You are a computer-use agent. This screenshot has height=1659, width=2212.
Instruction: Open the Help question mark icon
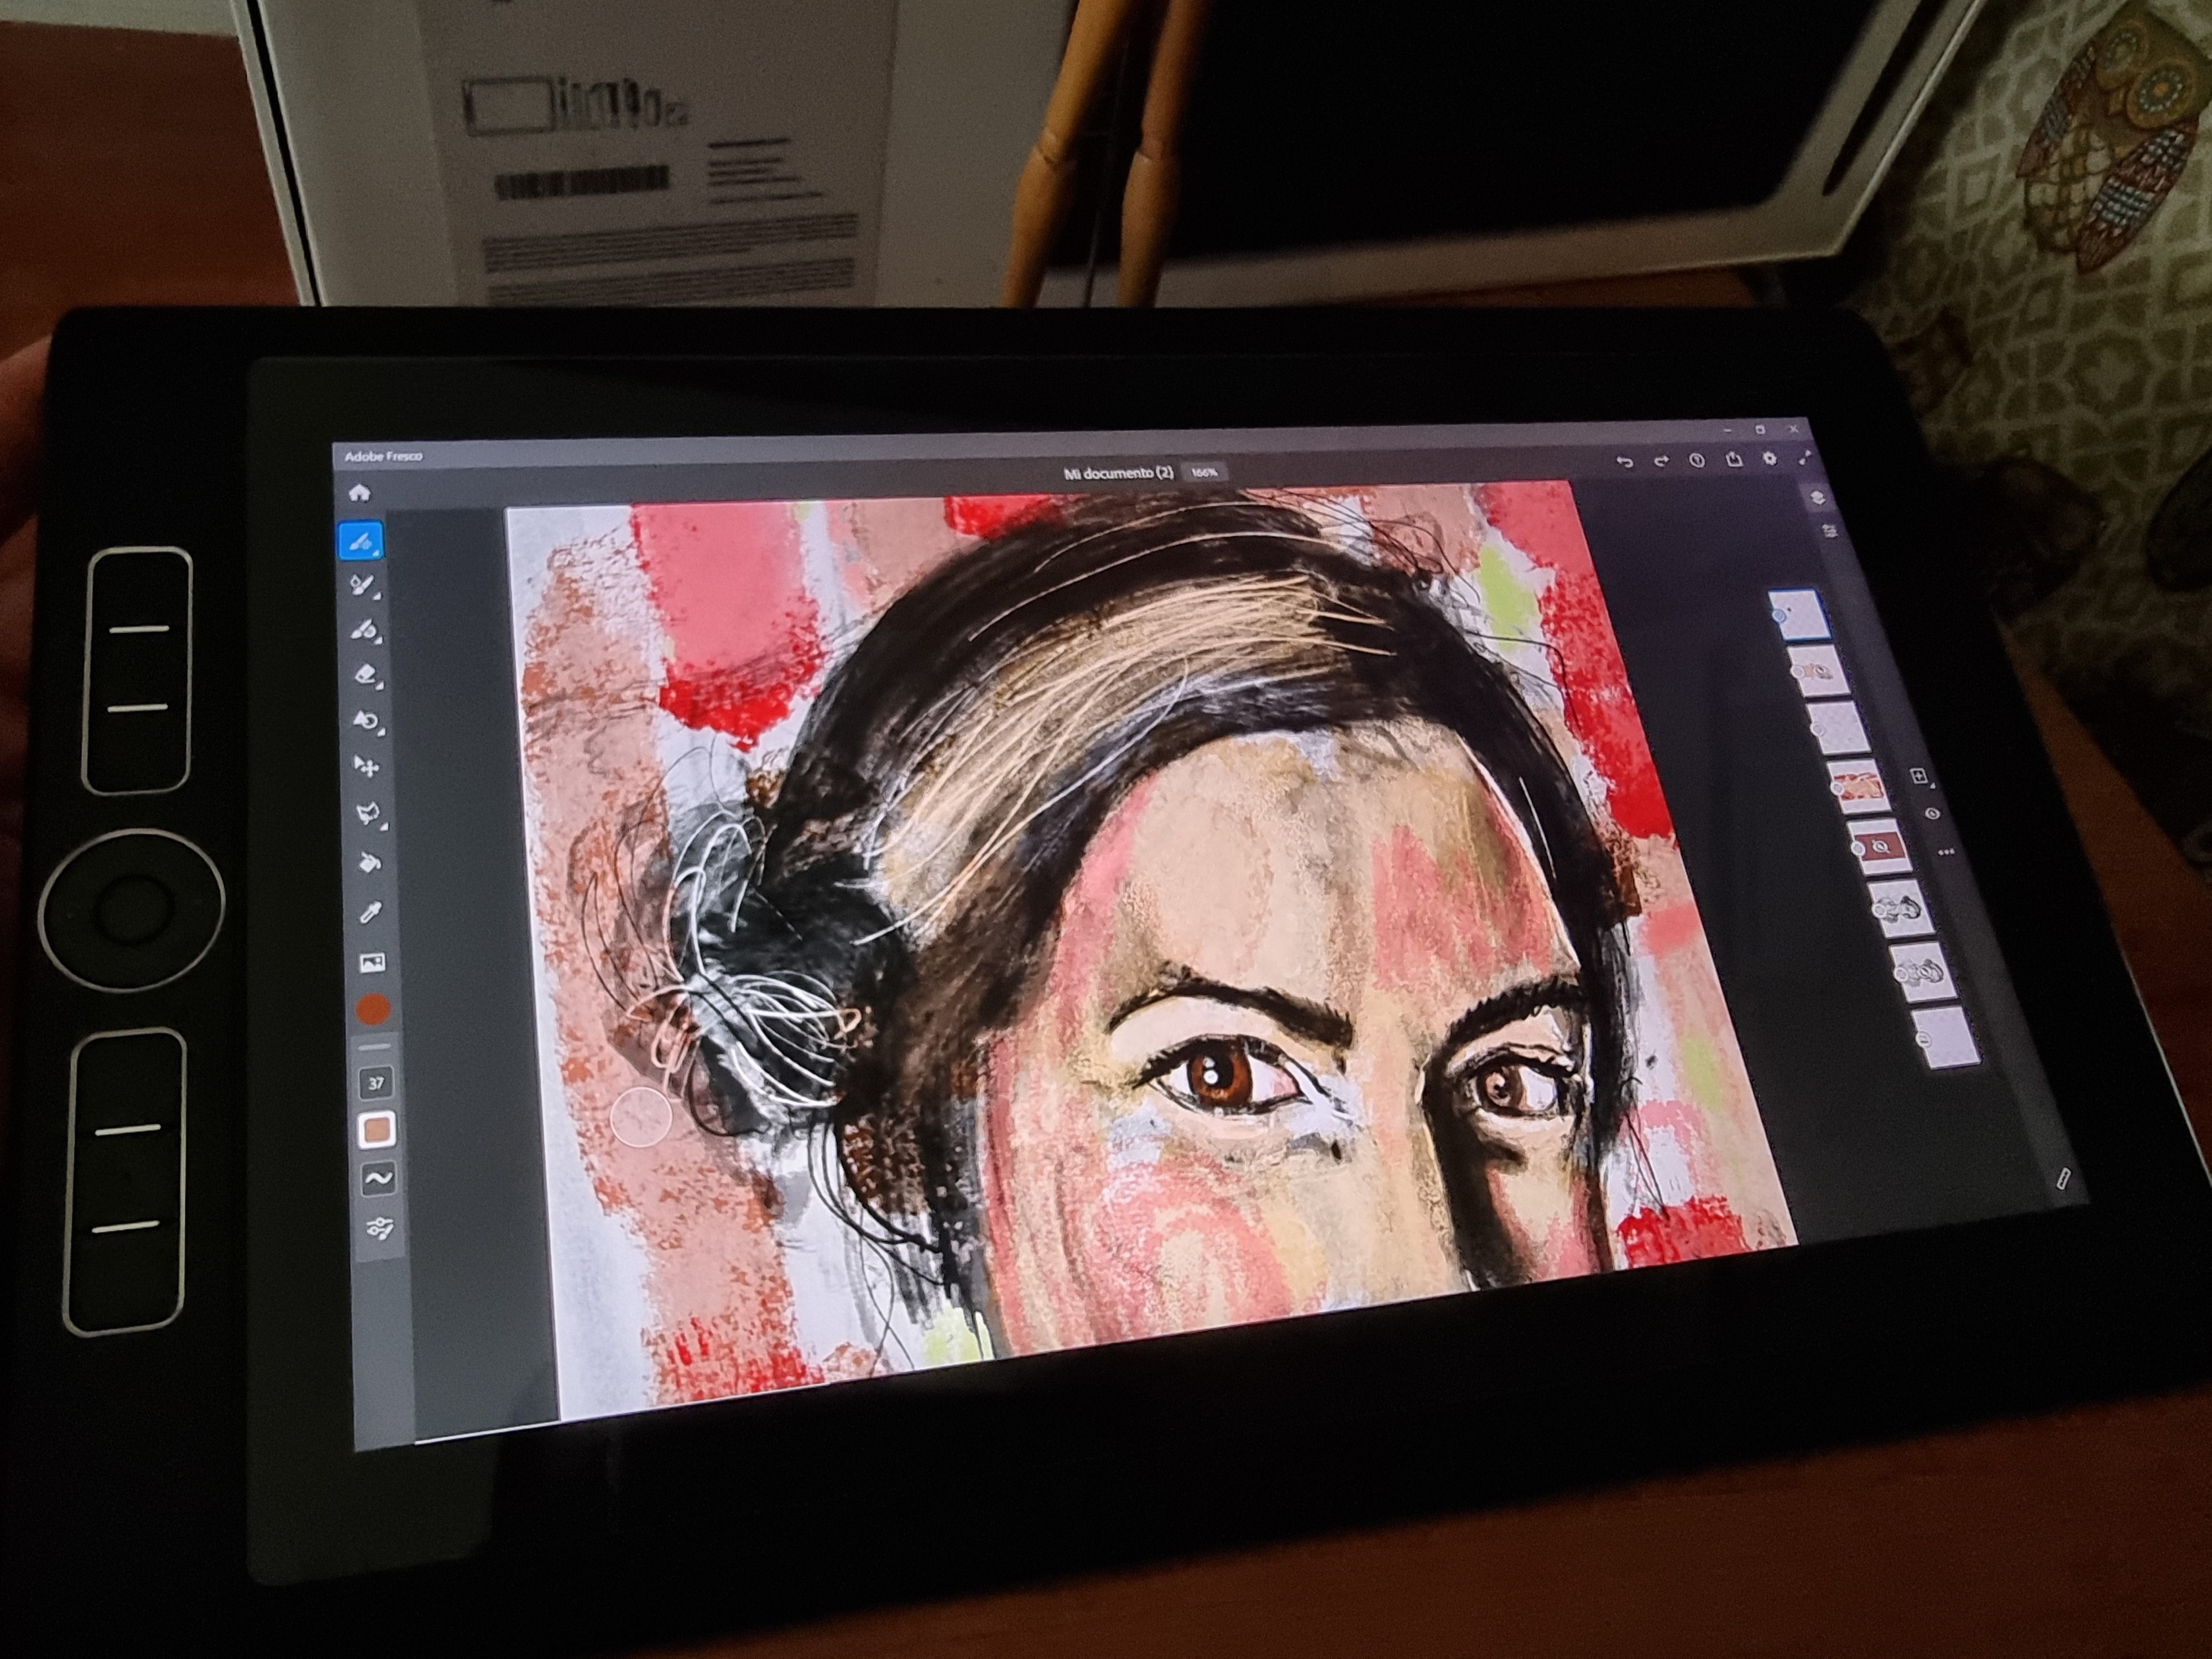(1697, 460)
